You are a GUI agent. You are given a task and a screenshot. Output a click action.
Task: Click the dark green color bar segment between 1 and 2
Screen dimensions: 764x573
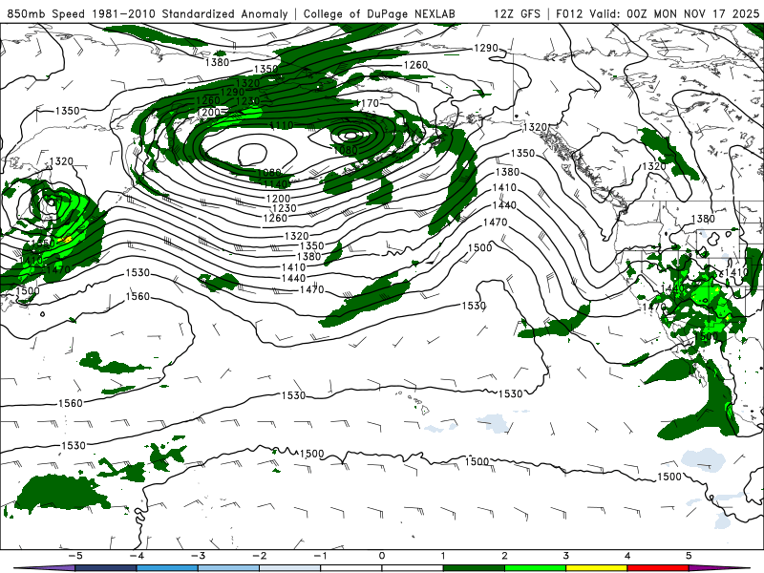click(474, 568)
